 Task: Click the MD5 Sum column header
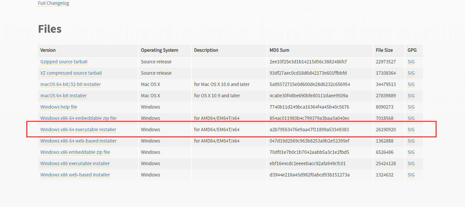coord(279,50)
